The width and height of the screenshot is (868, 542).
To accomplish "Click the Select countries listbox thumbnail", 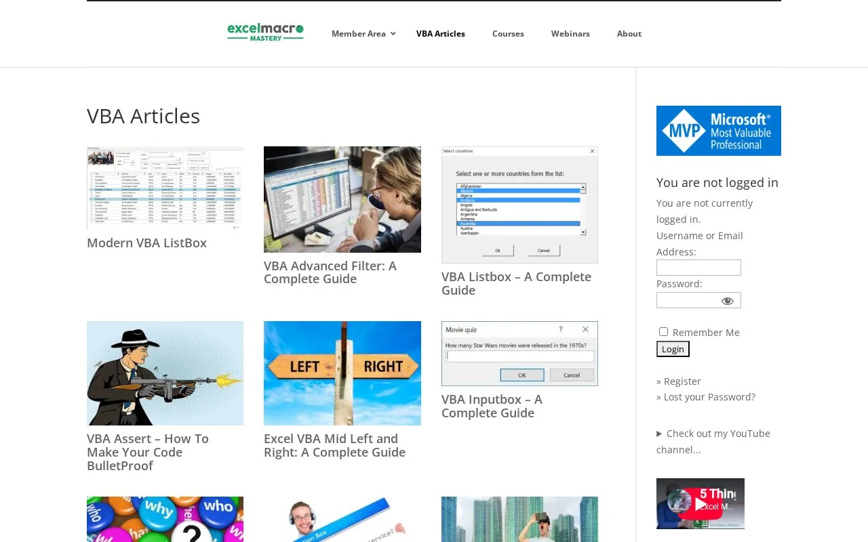I will 519,205.
